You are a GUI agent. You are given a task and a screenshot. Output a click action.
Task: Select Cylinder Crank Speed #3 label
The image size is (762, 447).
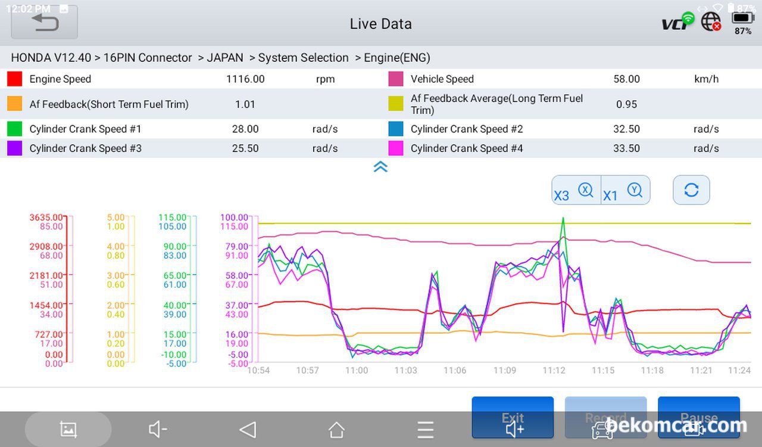coord(86,148)
